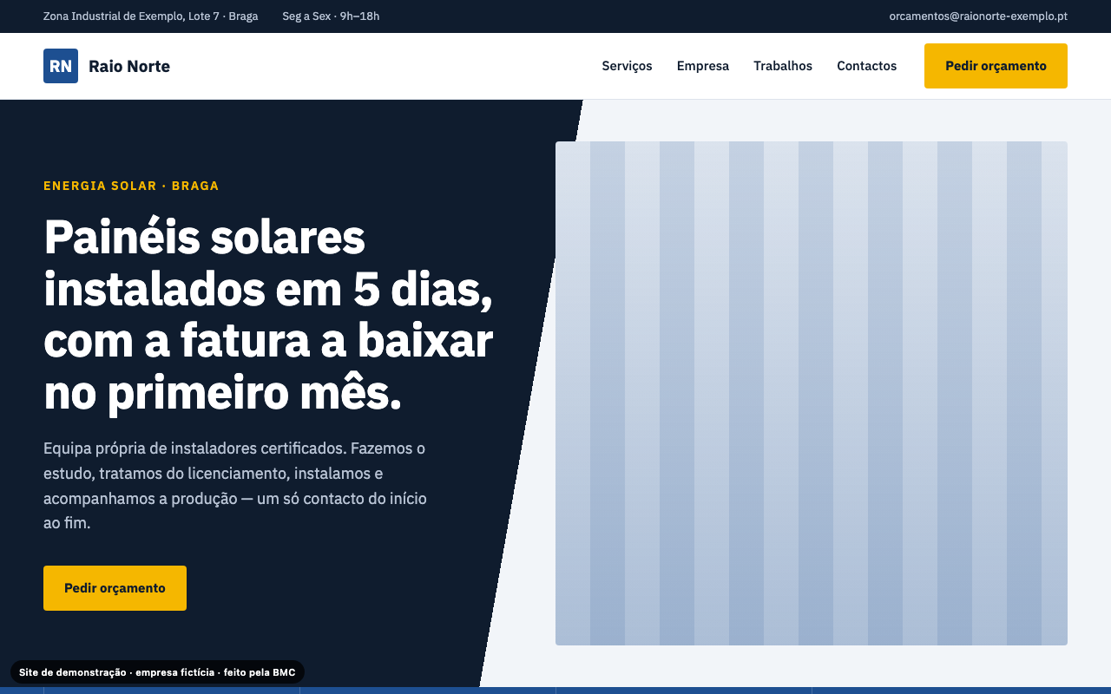Select the address text Zona Industrial de Exemplo
1111x694 pixels.
pos(150,16)
